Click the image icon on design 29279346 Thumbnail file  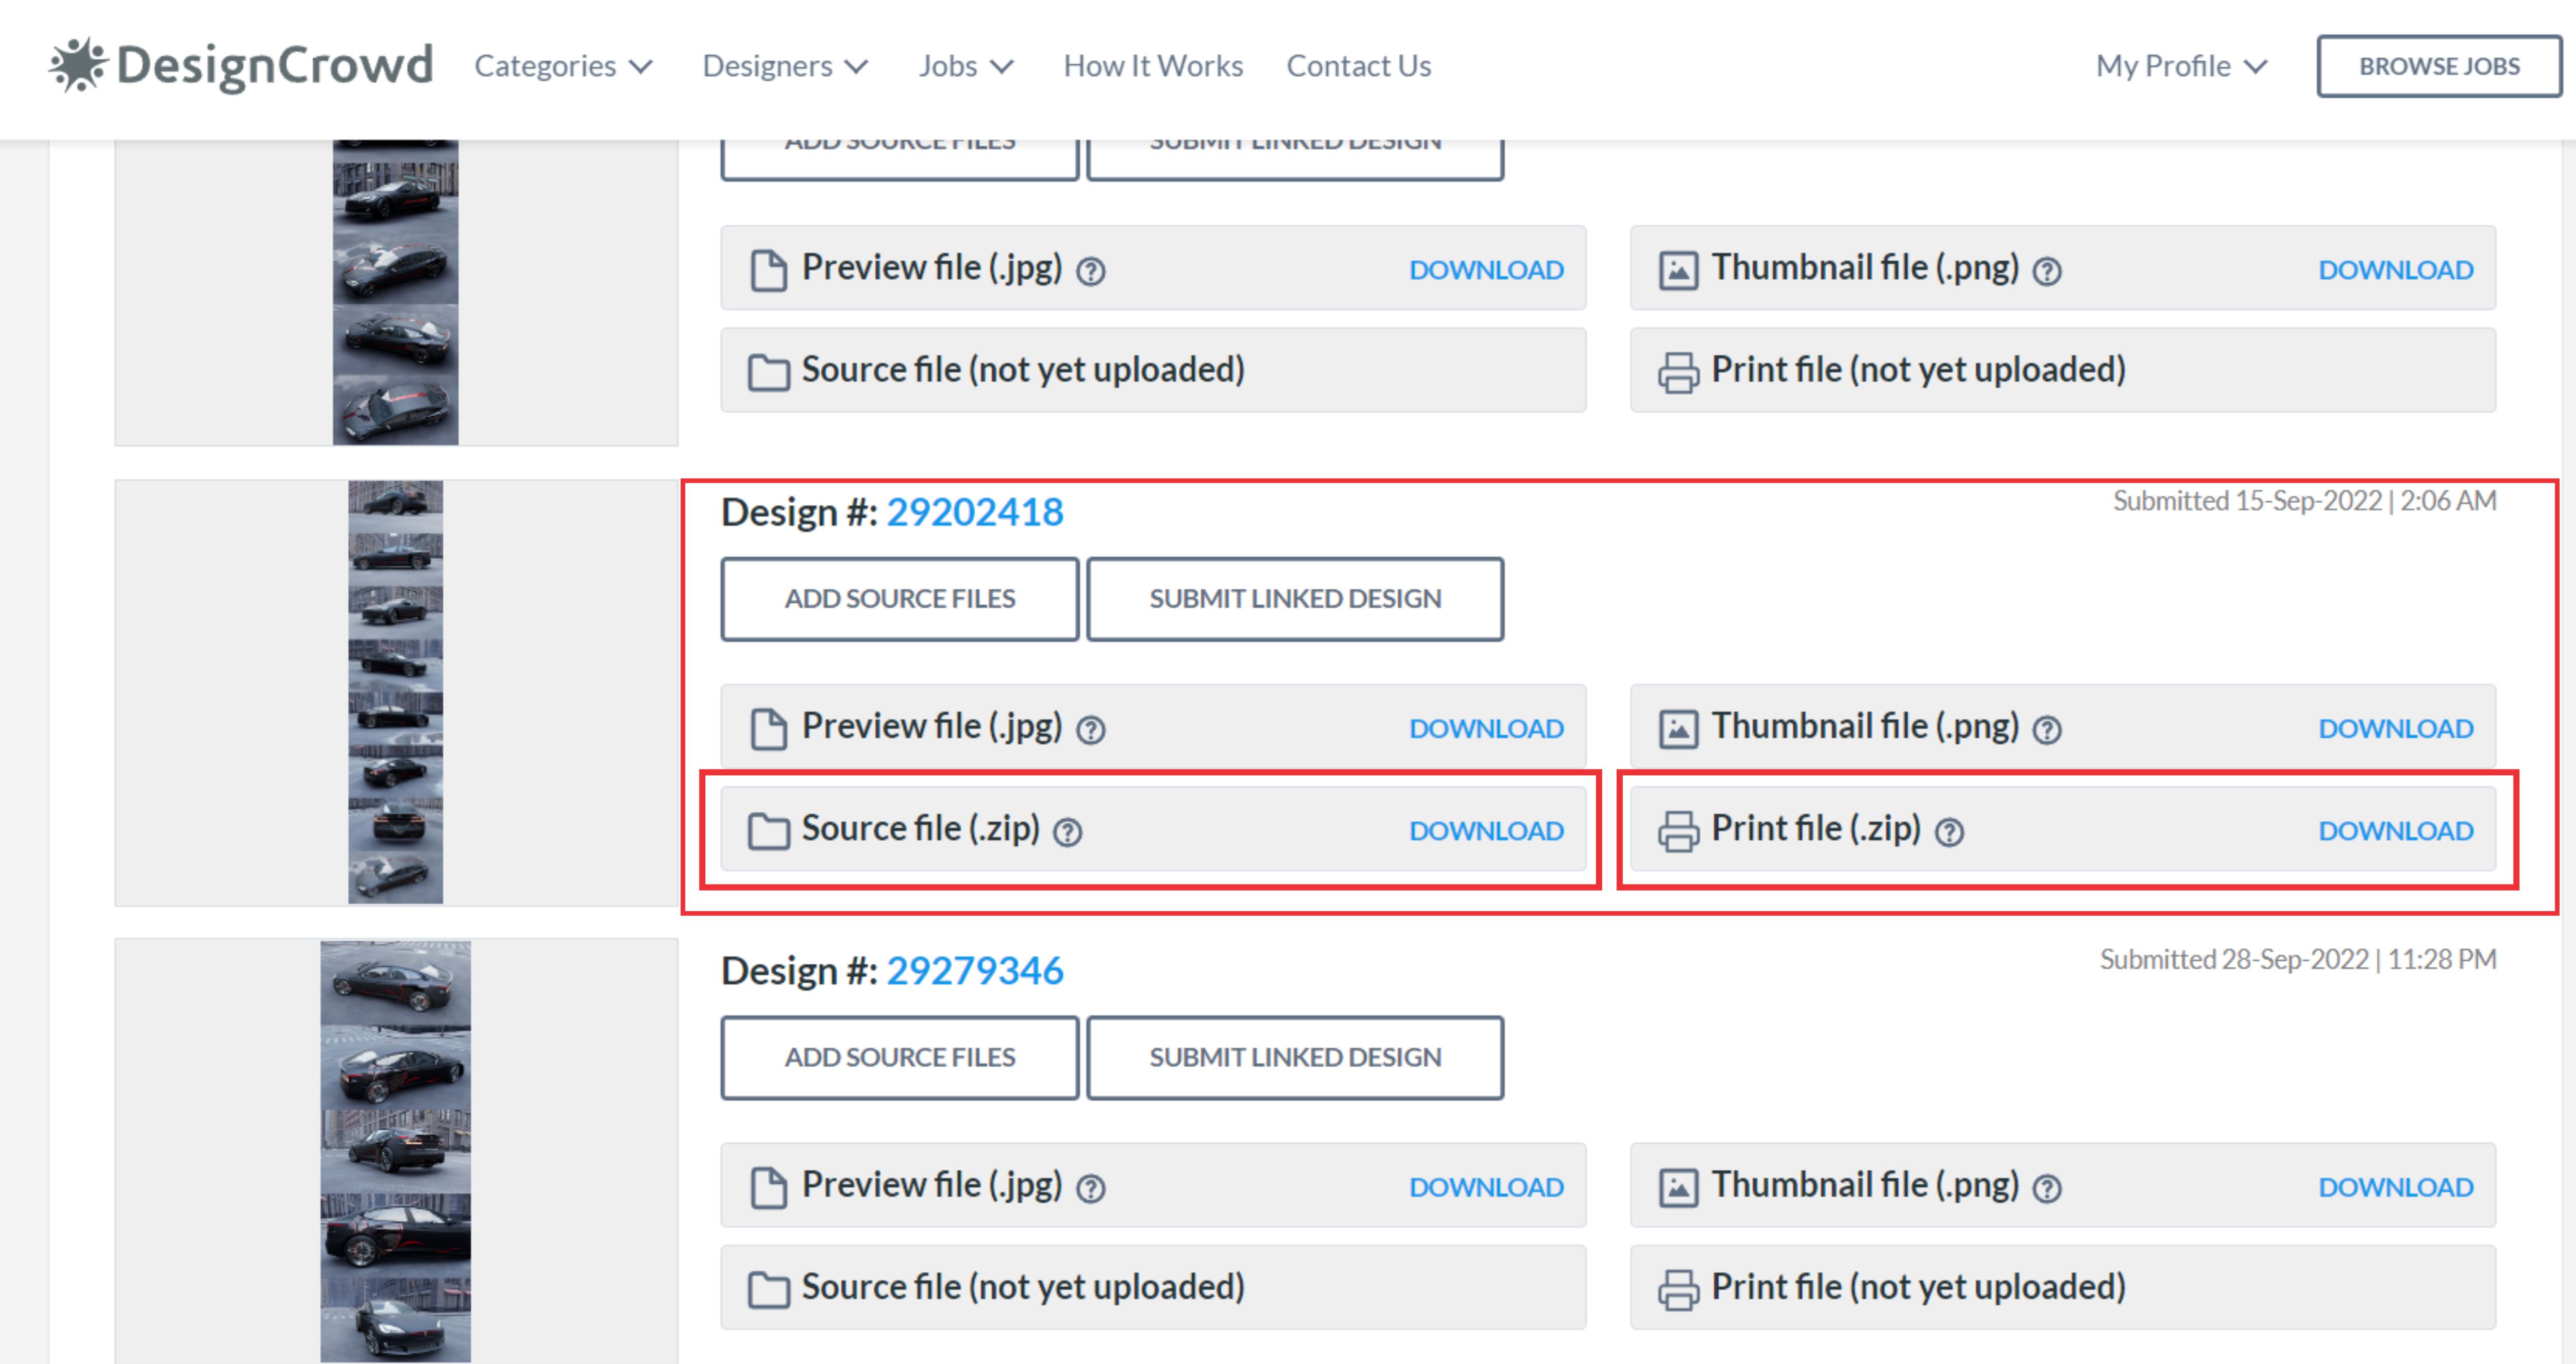click(1678, 1188)
